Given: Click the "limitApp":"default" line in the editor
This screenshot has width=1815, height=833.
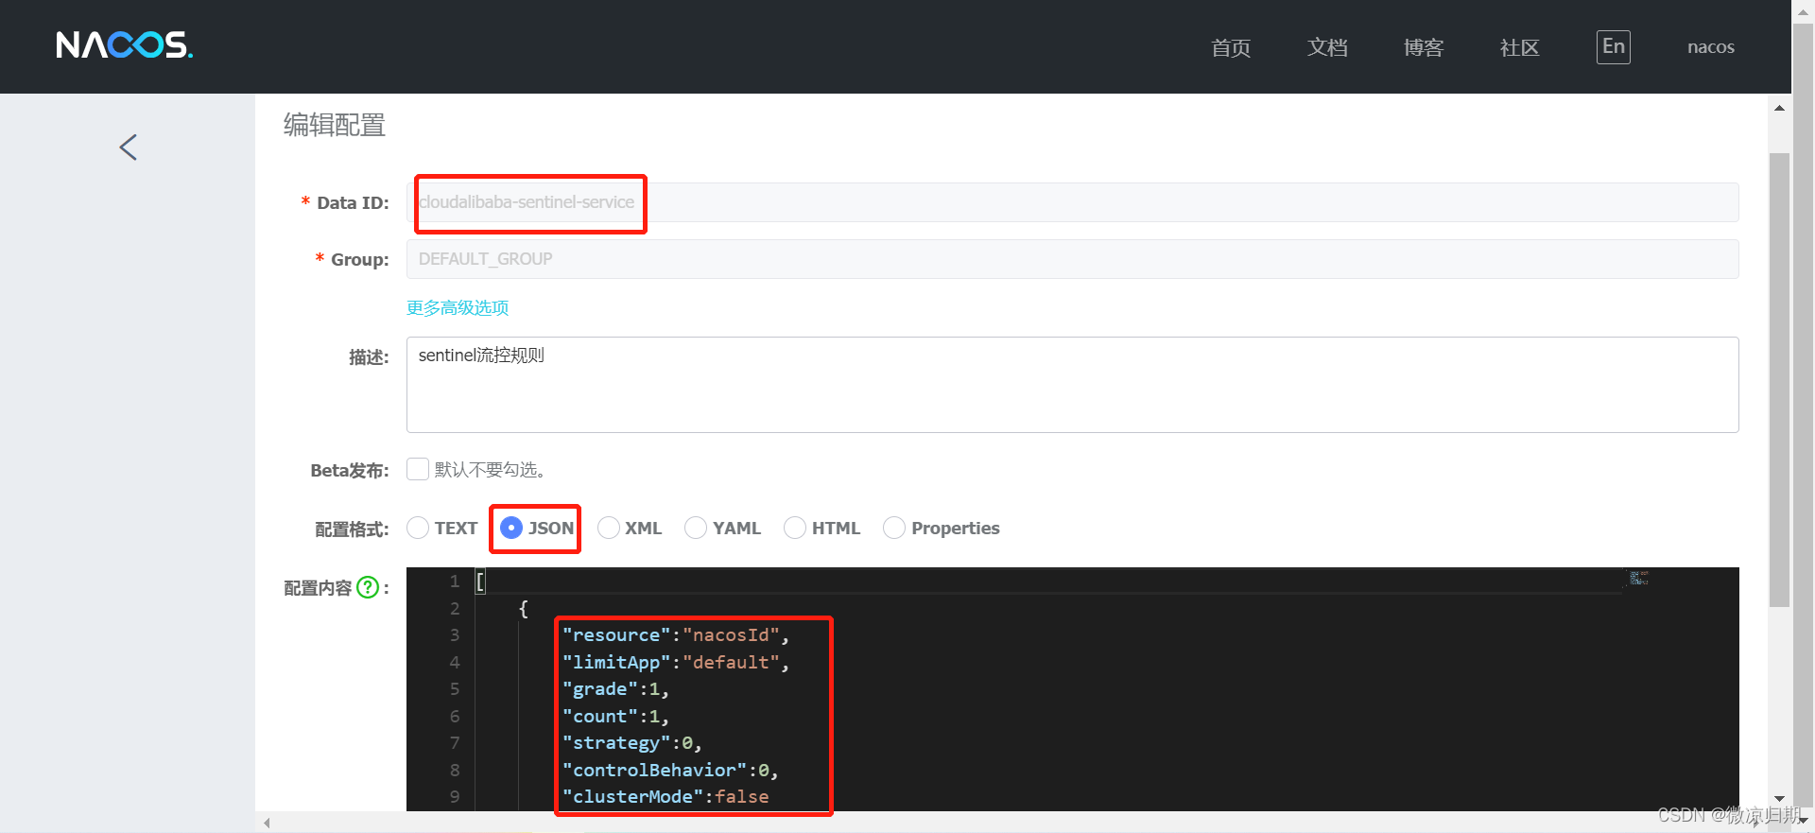Looking at the screenshot, I should [x=675, y=662].
